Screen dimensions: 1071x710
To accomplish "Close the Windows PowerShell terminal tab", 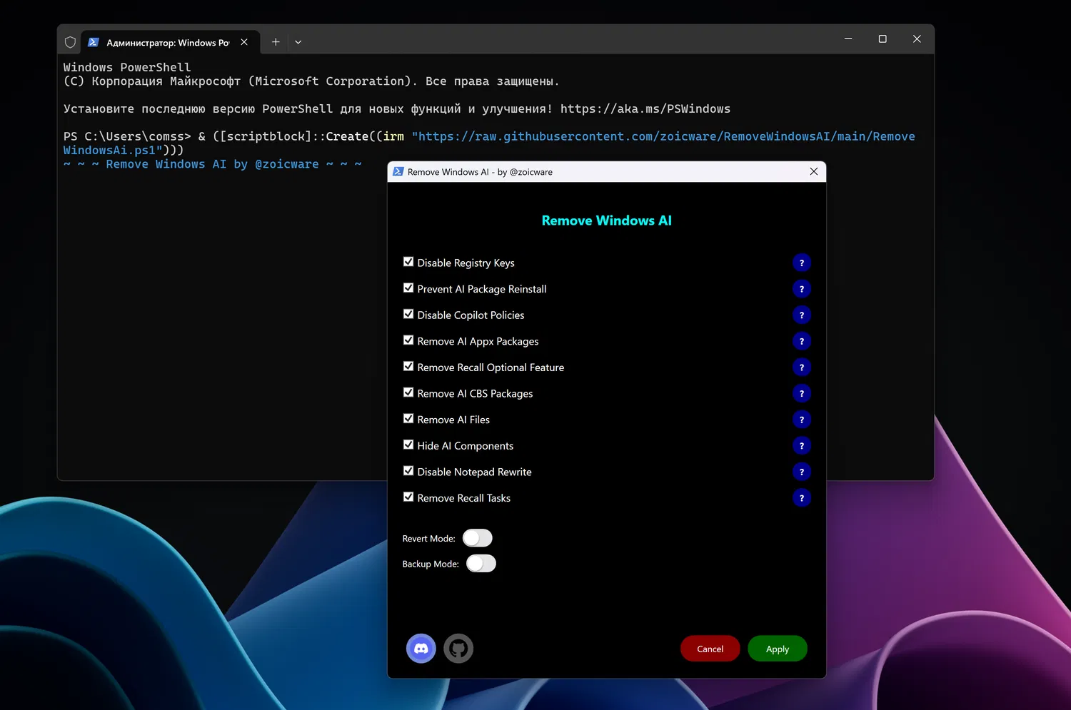I will pos(244,42).
